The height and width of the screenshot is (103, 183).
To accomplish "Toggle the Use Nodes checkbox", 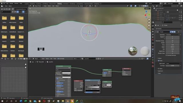I will [58, 59].
